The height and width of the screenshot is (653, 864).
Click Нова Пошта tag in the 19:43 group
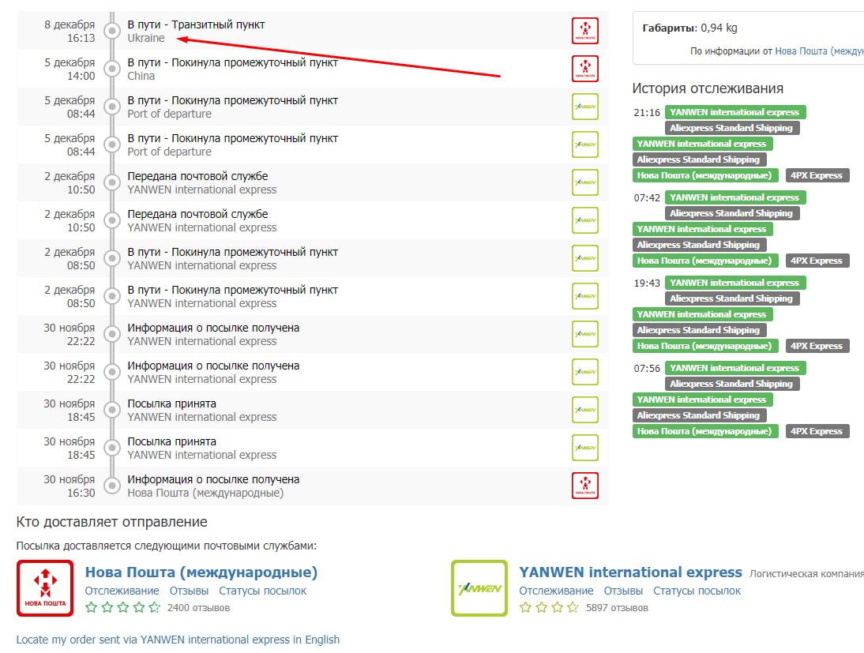tap(704, 346)
